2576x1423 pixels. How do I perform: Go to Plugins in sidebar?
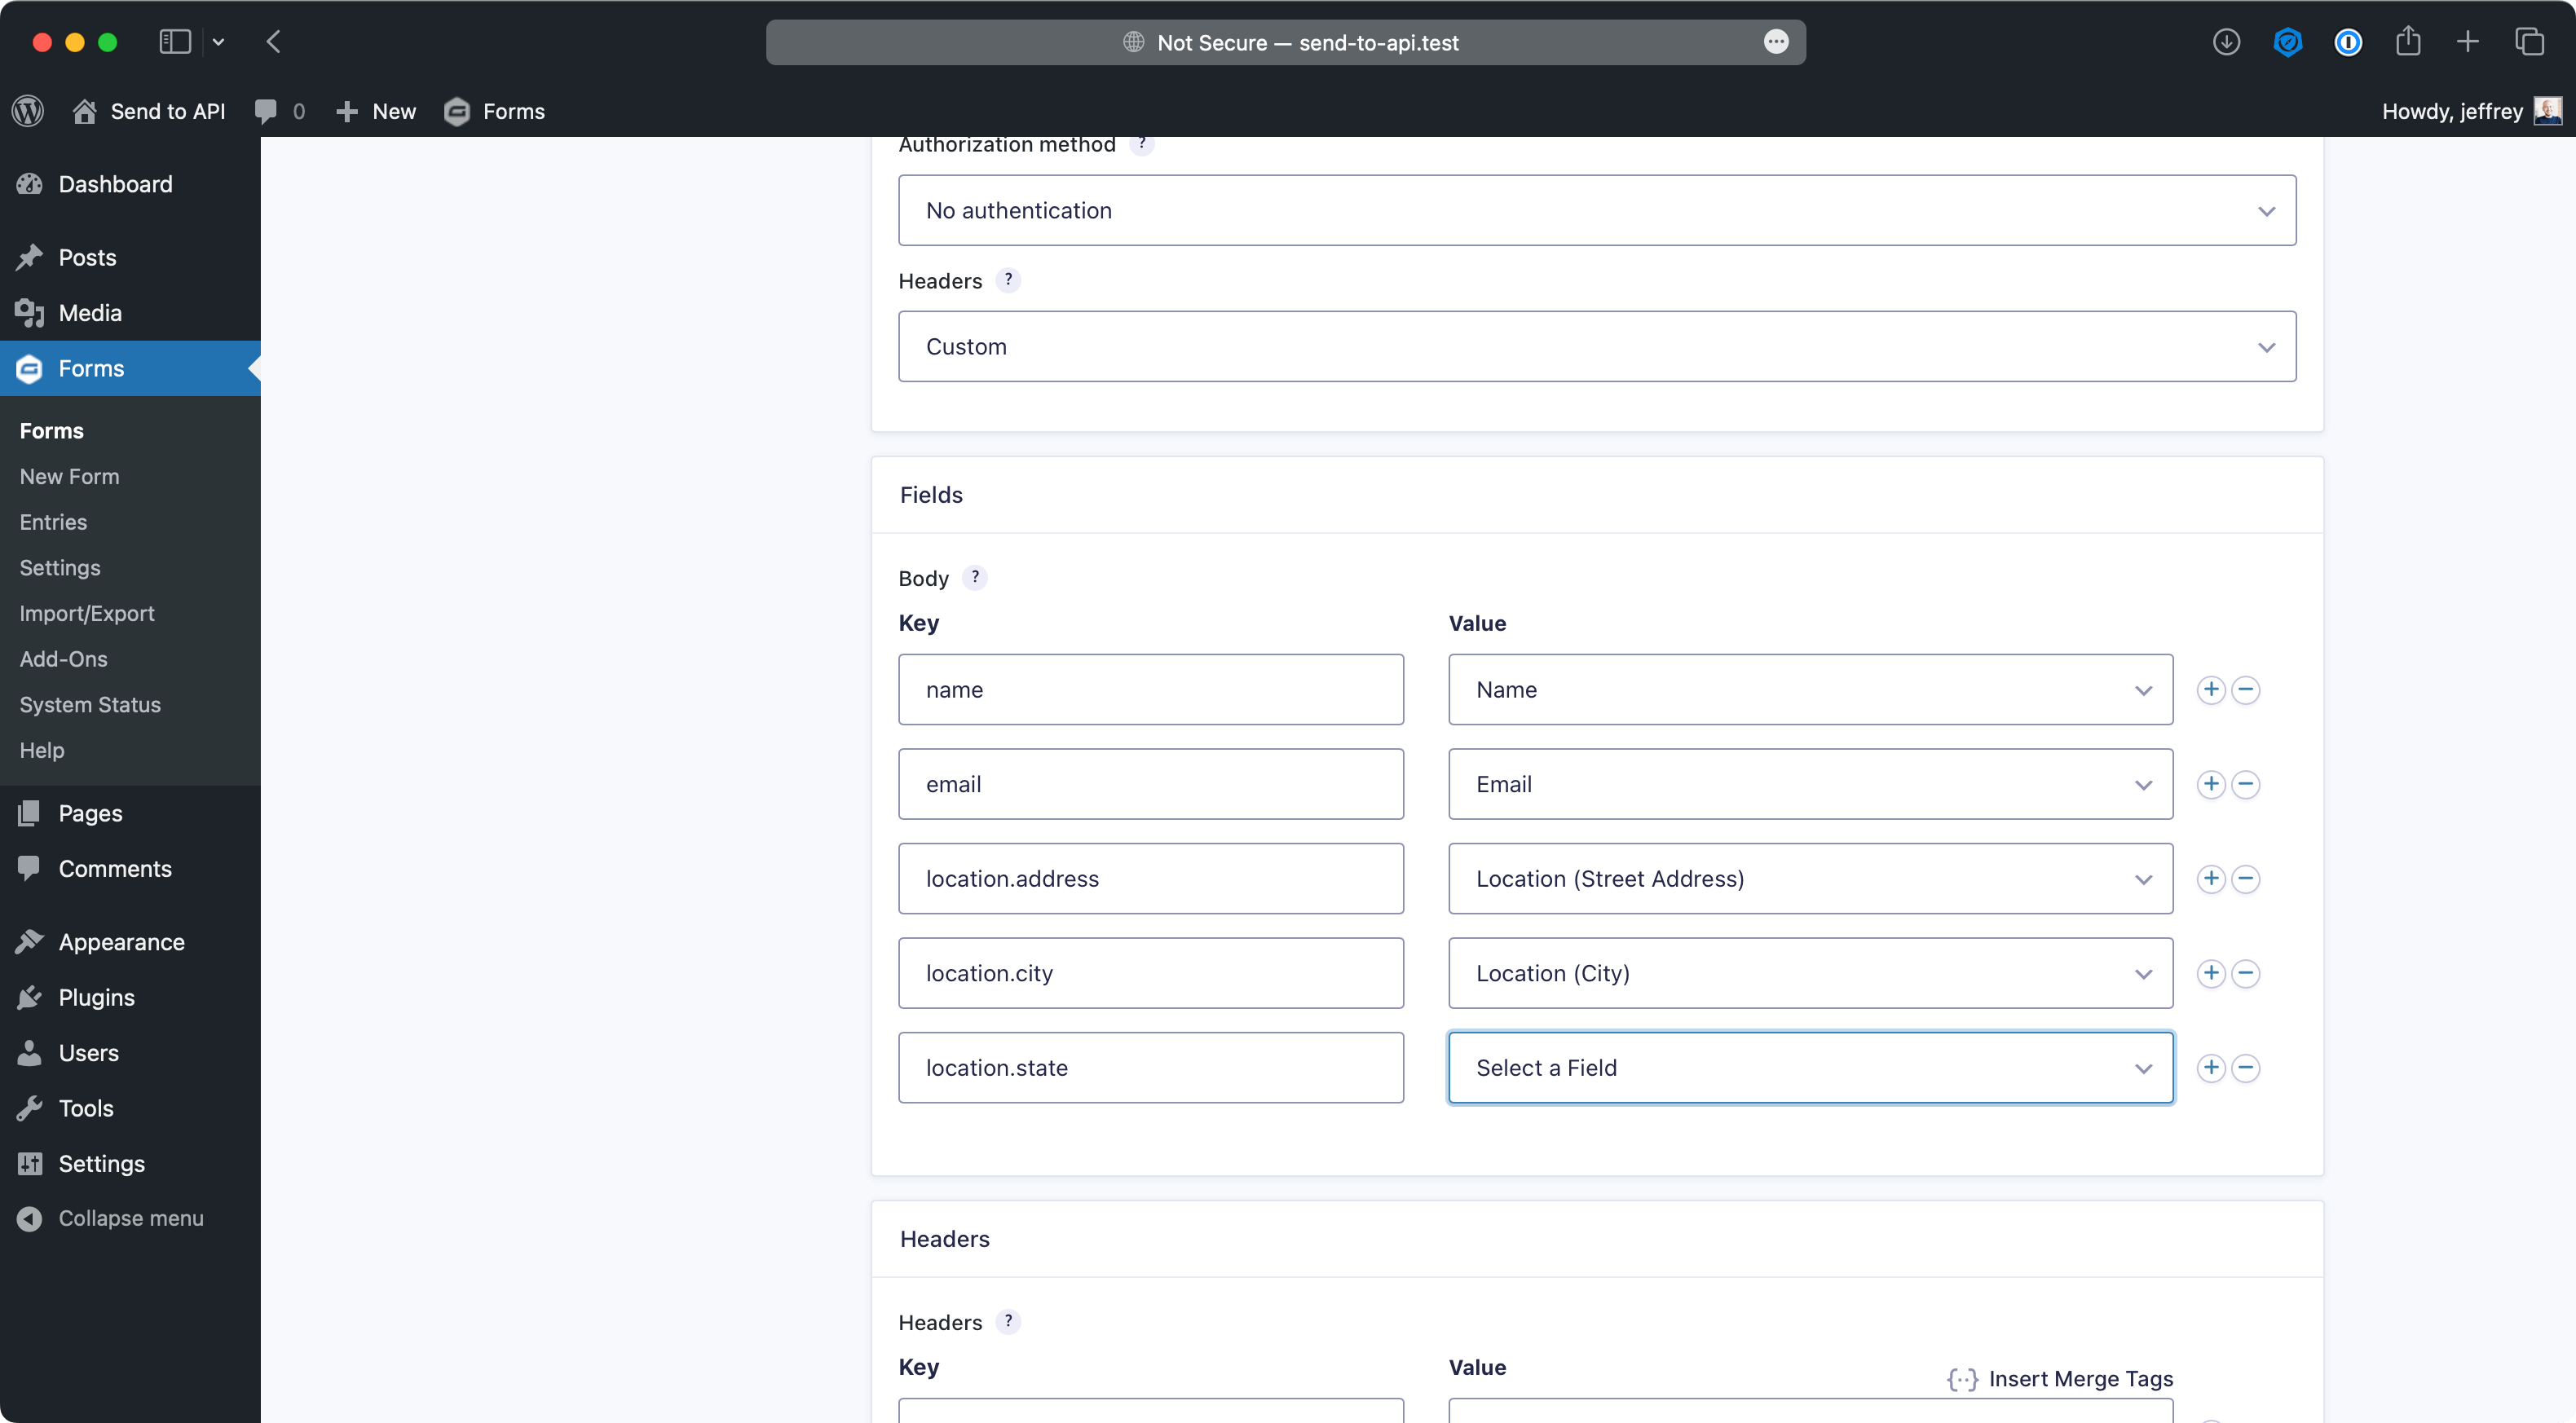pyautogui.click(x=96, y=997)
